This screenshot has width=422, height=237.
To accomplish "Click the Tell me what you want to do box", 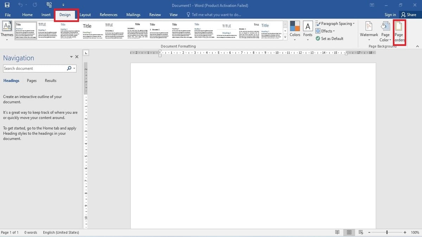I will click(x=214, y=15).
